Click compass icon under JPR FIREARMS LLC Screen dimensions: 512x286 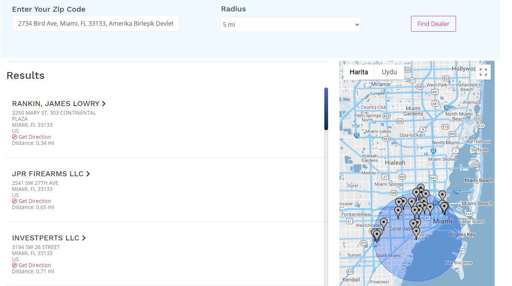[15, 201]
